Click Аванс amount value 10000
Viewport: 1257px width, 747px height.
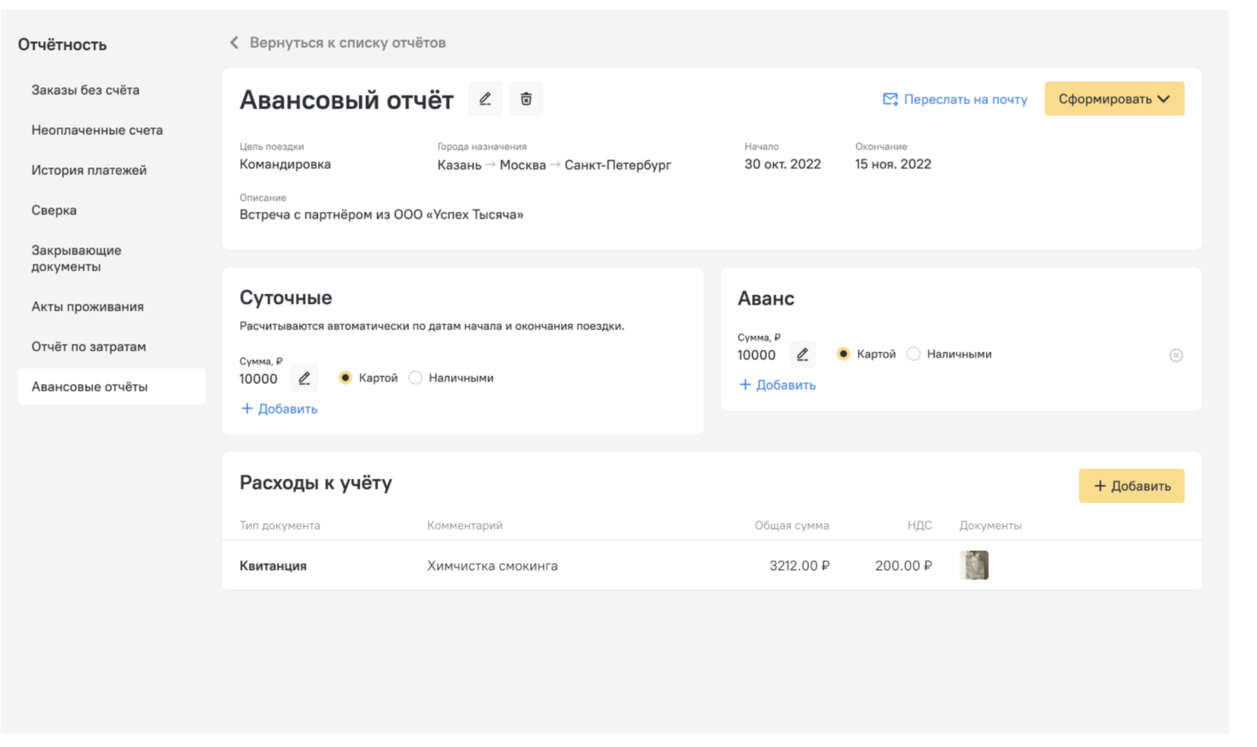pos(756,355)
